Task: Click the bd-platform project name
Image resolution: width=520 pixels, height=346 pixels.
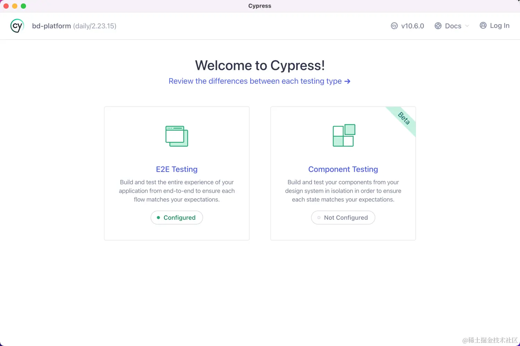Action: tap(51, 26)
